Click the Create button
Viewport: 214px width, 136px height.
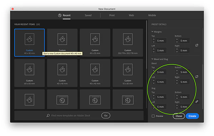click(192, 116)
